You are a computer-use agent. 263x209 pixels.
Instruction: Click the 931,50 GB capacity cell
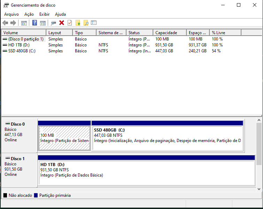(x=164, y=45)
